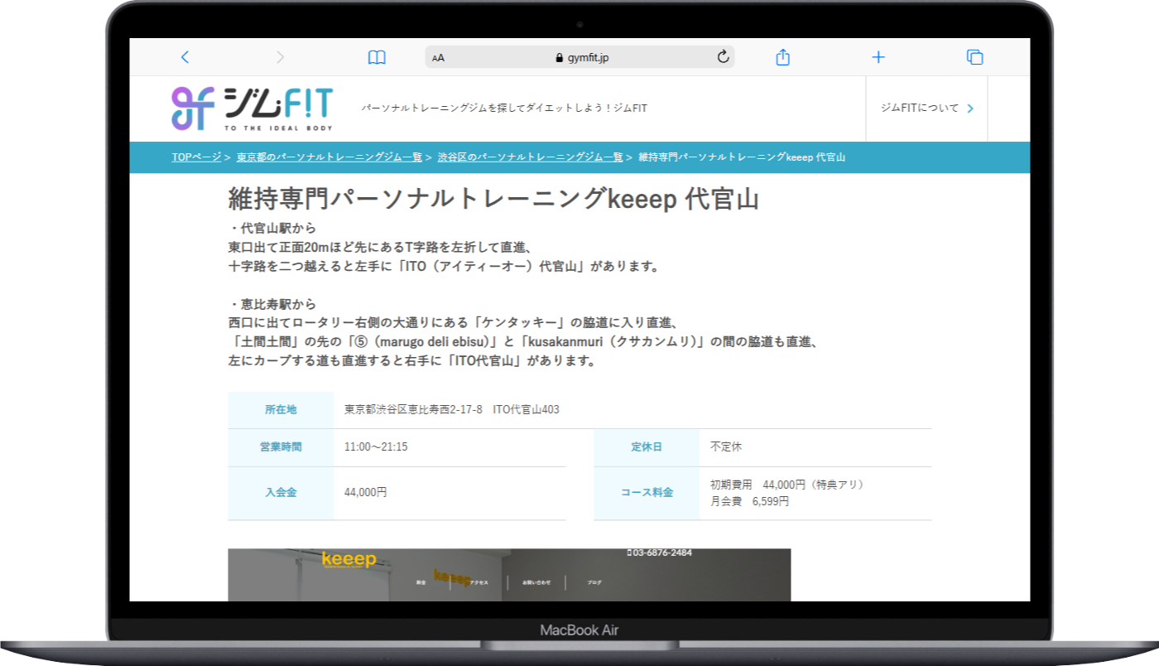
Task: Click the 恵比寿駅から directions heading
Action: [272, 304]
